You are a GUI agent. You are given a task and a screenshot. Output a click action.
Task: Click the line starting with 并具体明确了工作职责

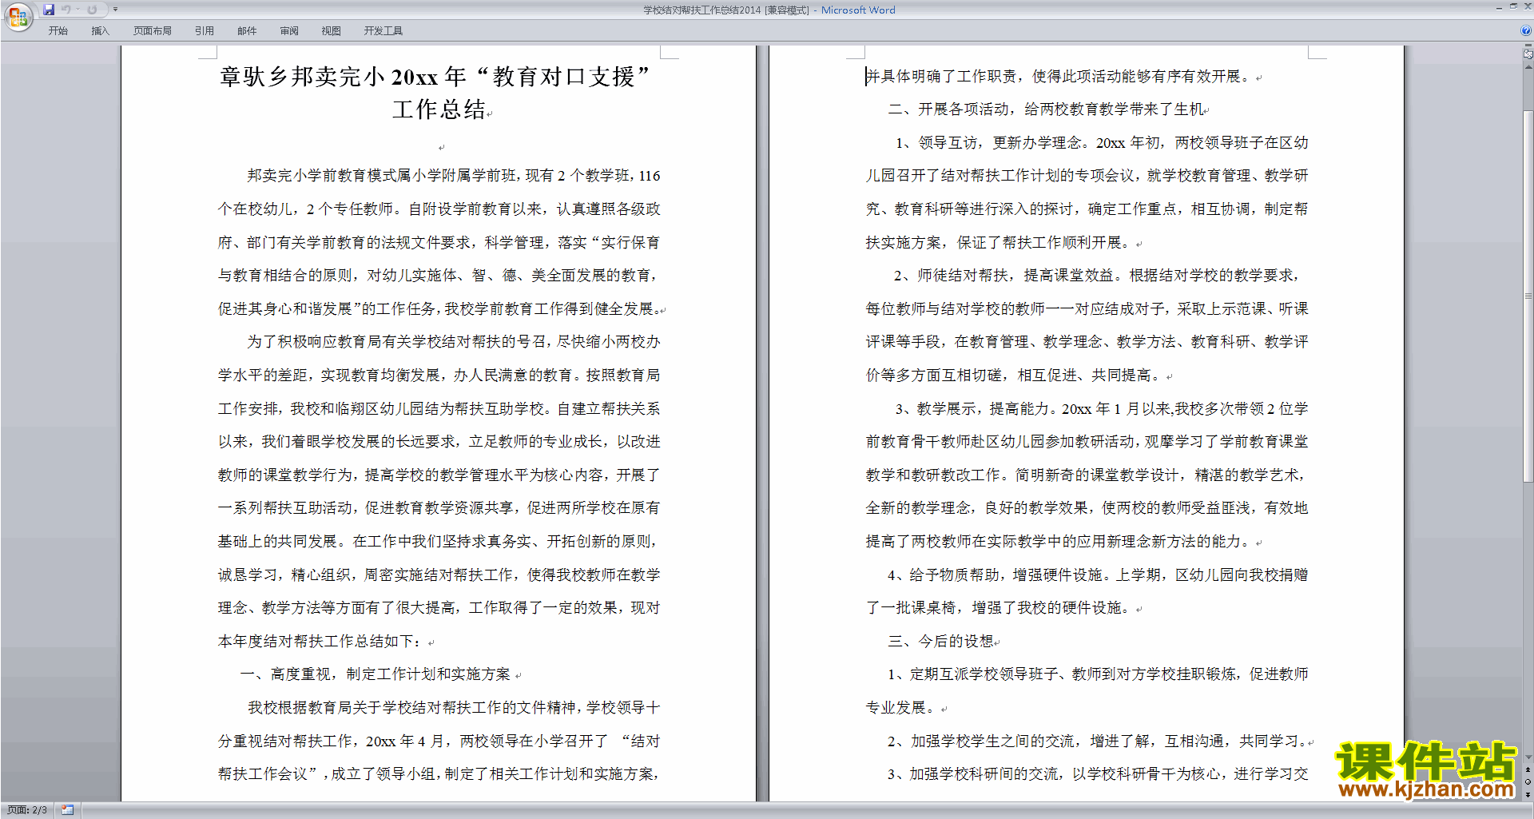1058,76
